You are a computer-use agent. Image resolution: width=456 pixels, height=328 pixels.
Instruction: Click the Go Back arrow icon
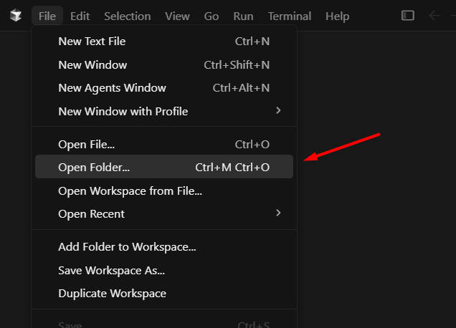(x=434, y=16)
